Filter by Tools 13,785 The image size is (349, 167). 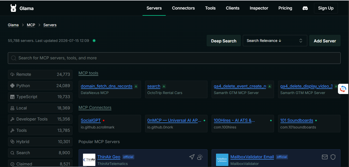[40, 131]
